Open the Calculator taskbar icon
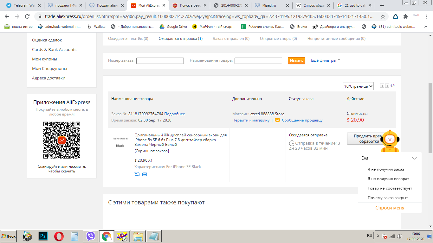The image size is (433, 243). coord(74,236)
